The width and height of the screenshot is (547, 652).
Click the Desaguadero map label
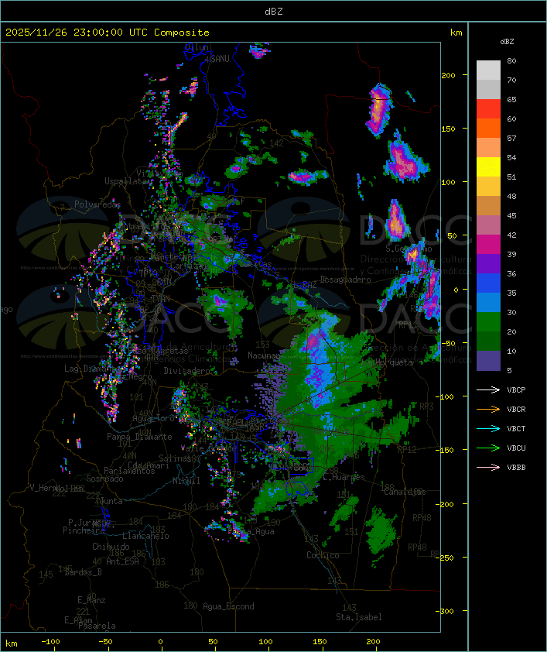[345, 280]
